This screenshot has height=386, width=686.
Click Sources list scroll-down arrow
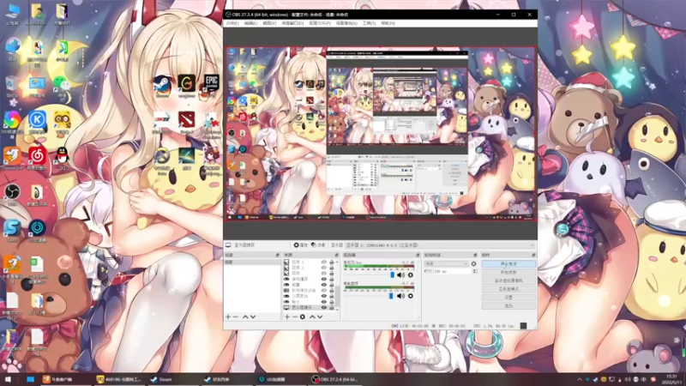(337, 309)
